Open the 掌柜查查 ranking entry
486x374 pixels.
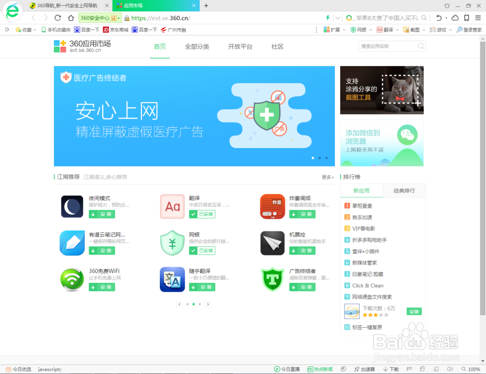(362, 206)
